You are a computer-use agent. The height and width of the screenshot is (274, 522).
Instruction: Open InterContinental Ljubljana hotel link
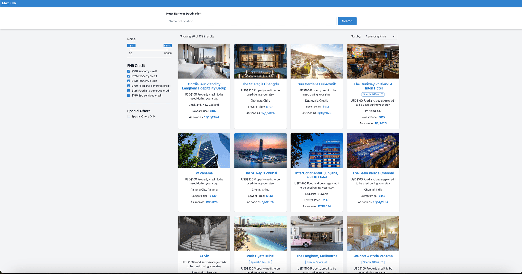[317, 175]
